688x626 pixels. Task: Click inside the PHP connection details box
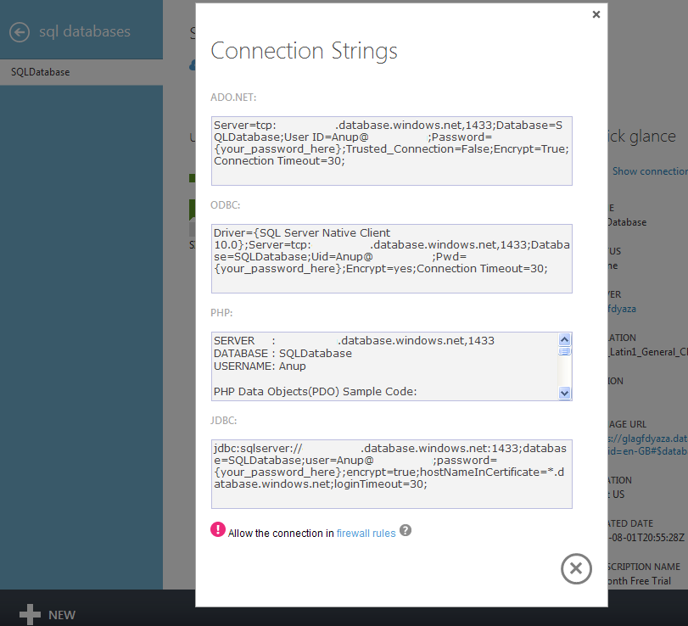(x=383, y=366)
